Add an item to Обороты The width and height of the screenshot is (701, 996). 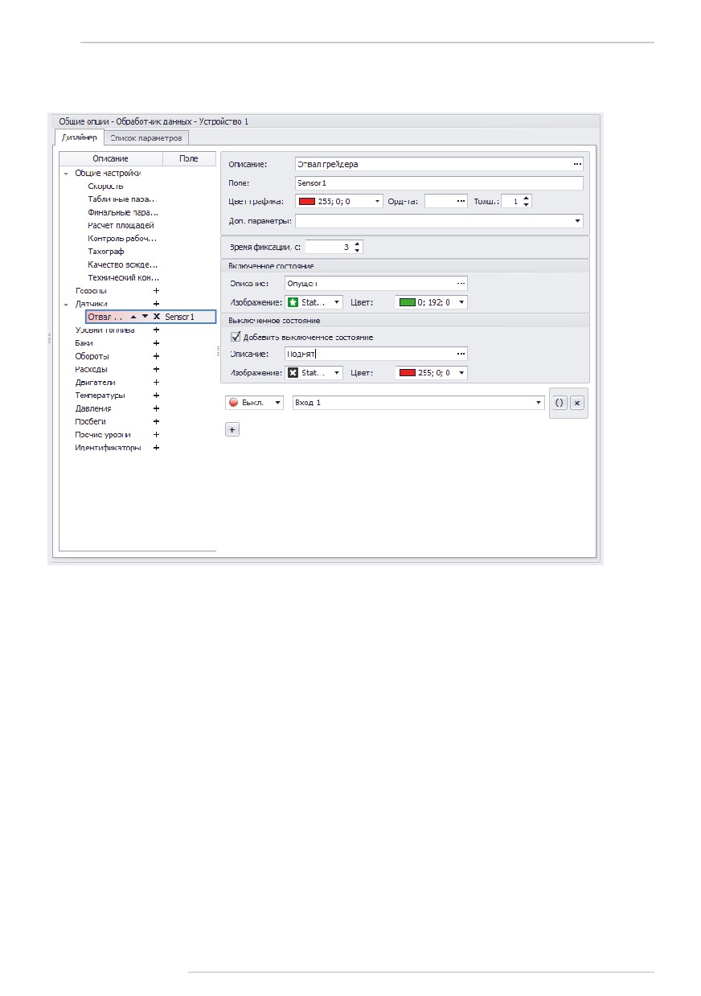pos(156,356)
